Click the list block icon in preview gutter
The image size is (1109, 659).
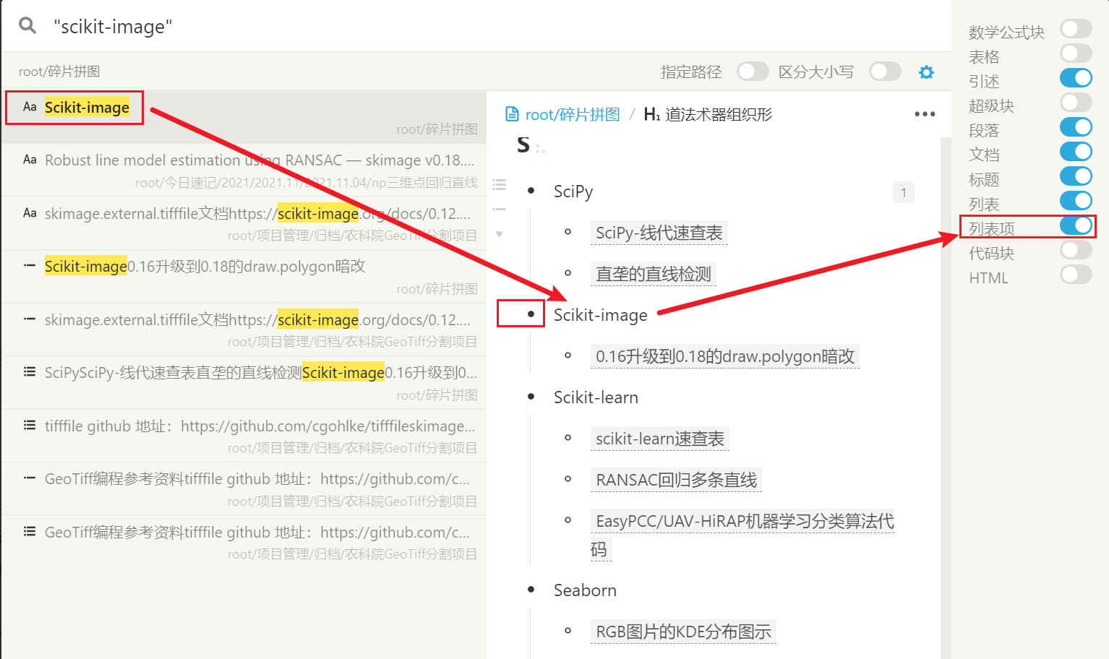[499, 184]
